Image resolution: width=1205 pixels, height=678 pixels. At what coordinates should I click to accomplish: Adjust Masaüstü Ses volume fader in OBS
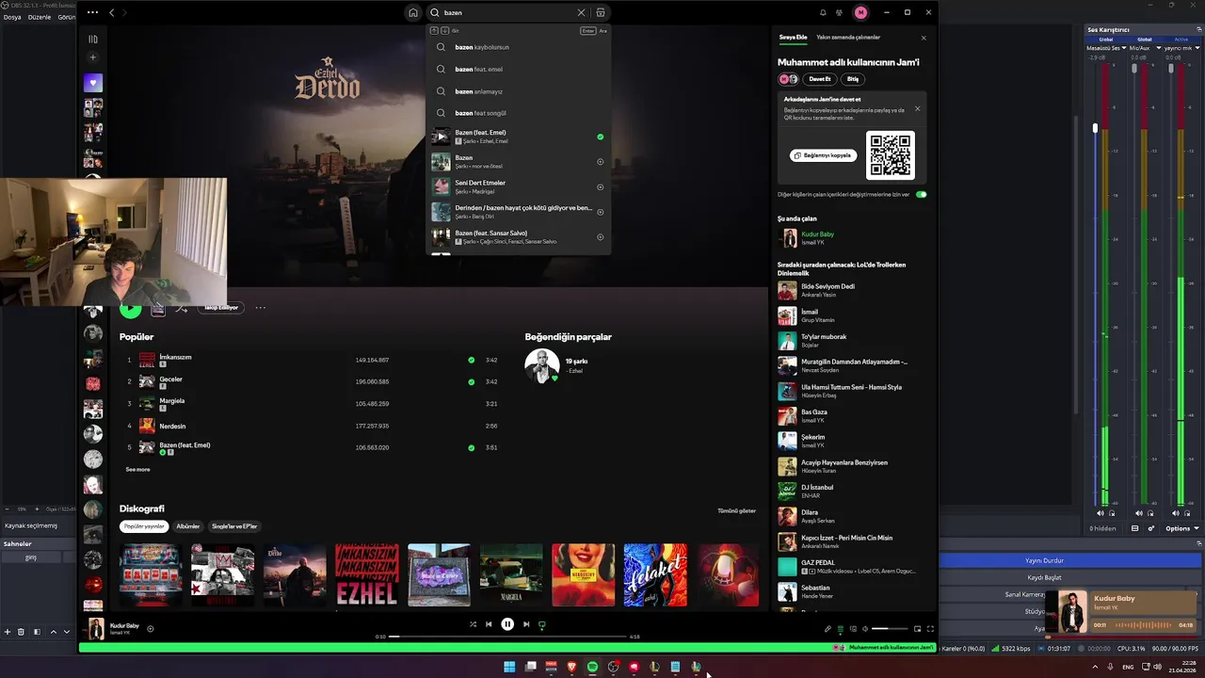pyautogui.click(x=1095, y=128)
